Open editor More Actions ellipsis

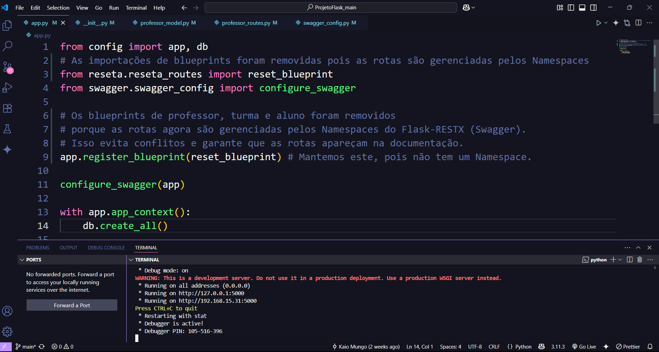pos(650,23)
